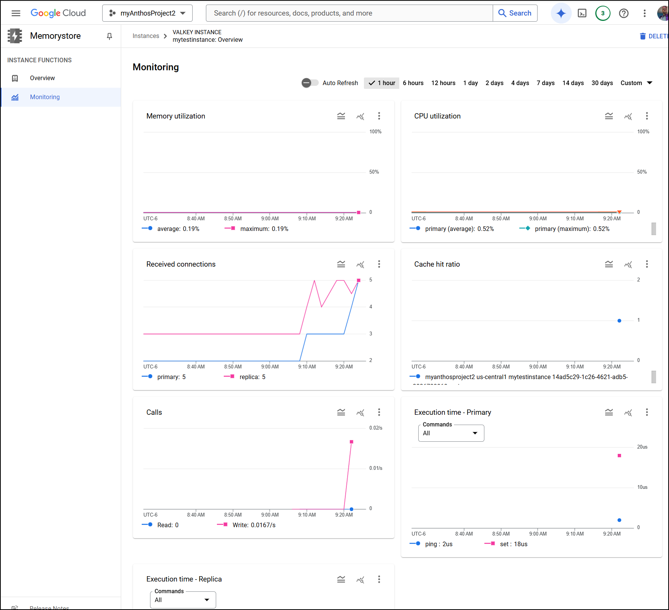The image size is (669, 610).
Task: Open notifications badge showing 3
Action: 603,13
